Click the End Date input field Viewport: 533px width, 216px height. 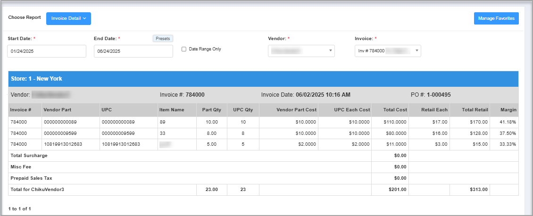click(133, 51)
